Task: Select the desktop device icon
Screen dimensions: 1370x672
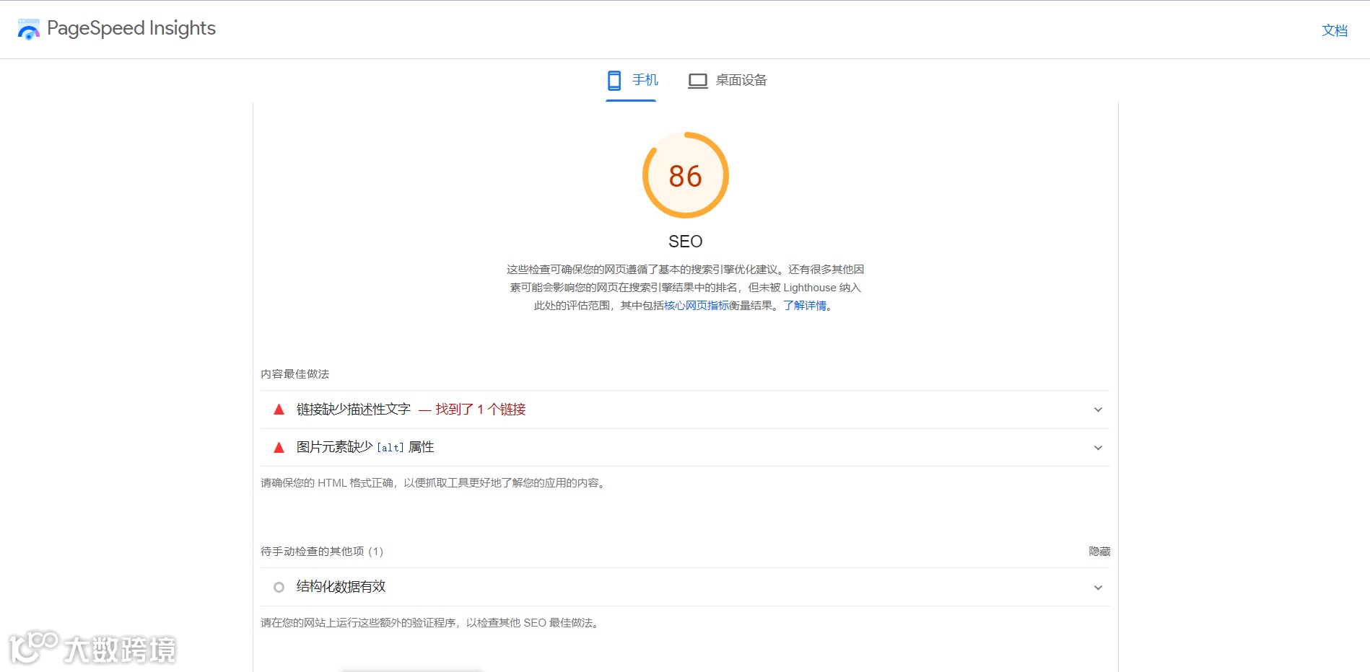Action: 697,80
